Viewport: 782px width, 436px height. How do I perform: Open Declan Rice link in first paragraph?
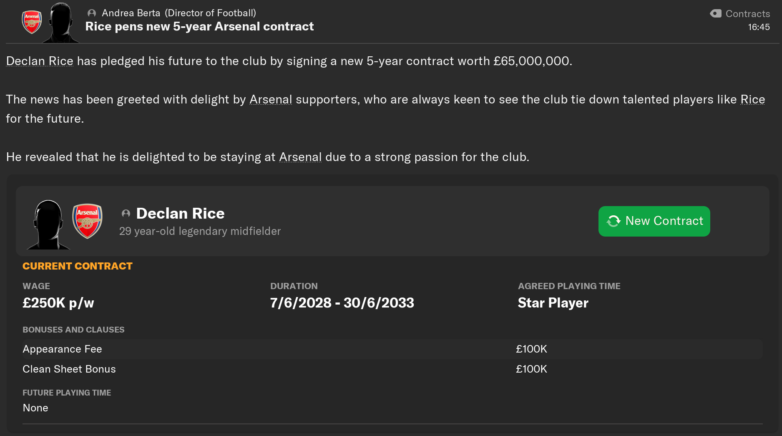(40, 61)
